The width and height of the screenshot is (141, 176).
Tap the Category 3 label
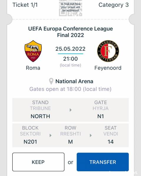coord(114,5)
